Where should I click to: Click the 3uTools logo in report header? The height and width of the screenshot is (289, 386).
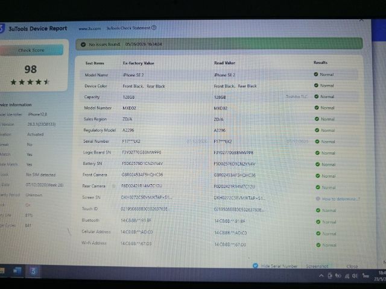tap(2, 28)
